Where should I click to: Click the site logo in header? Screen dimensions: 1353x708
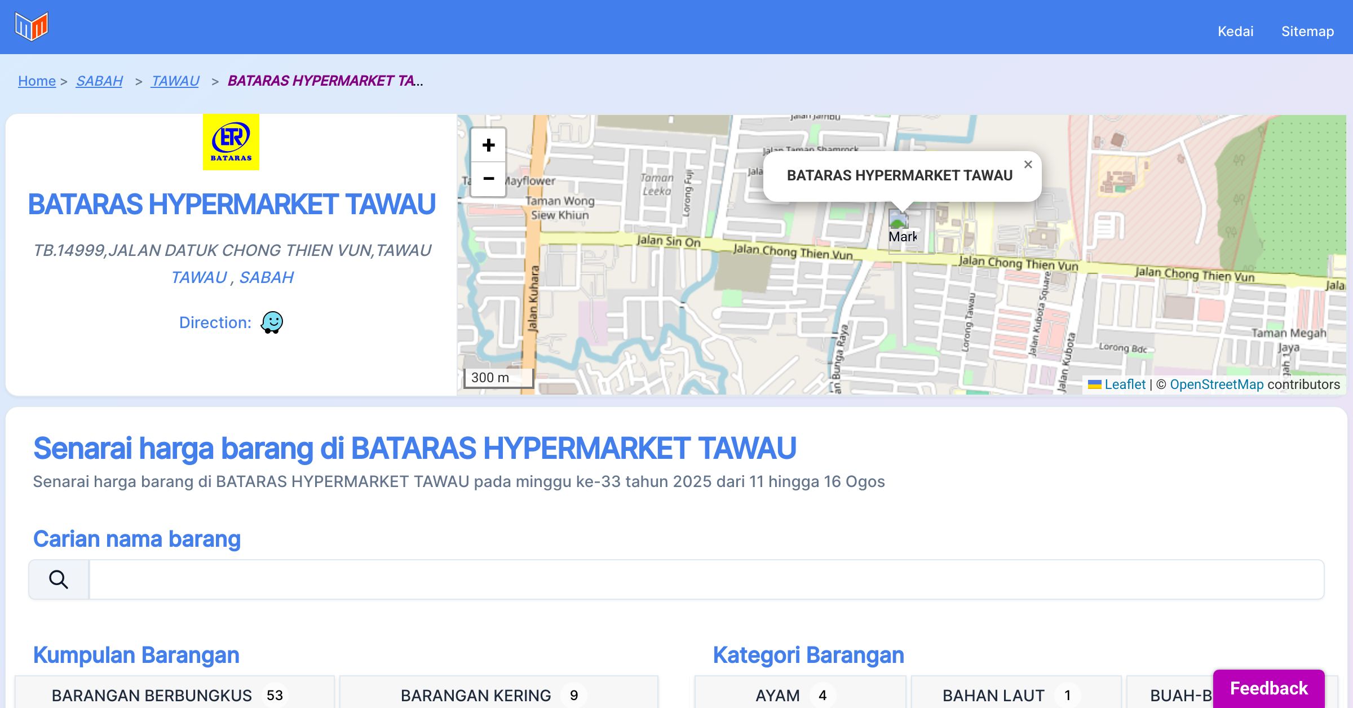(32, 26)
